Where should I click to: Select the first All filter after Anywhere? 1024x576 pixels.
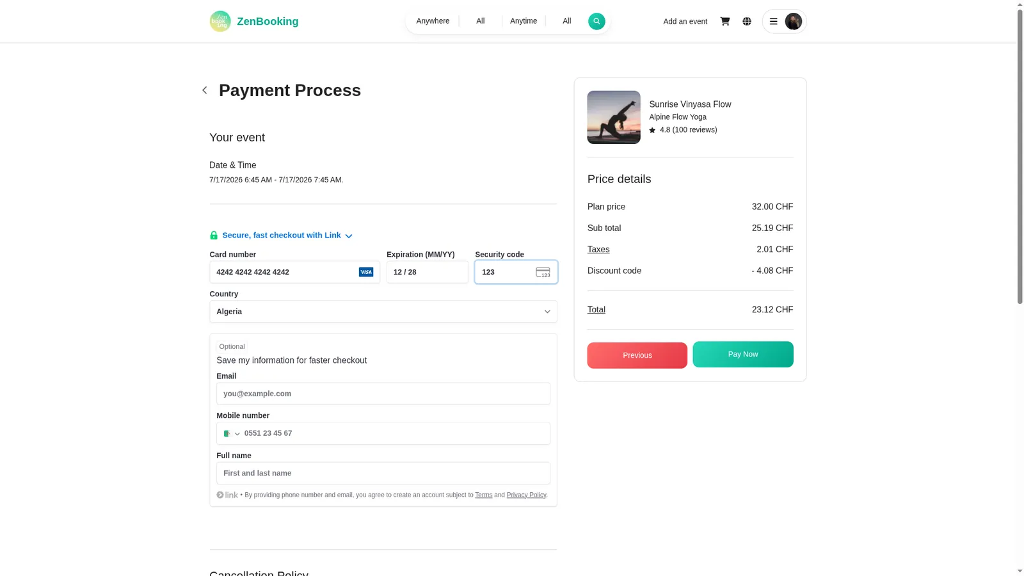481,21
